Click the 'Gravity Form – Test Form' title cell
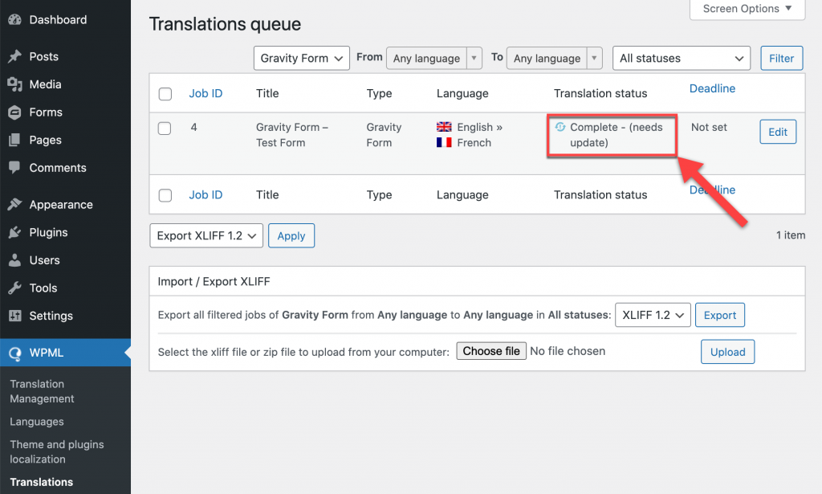The height and width of the screenshot is (494, 822). (292, 135)
